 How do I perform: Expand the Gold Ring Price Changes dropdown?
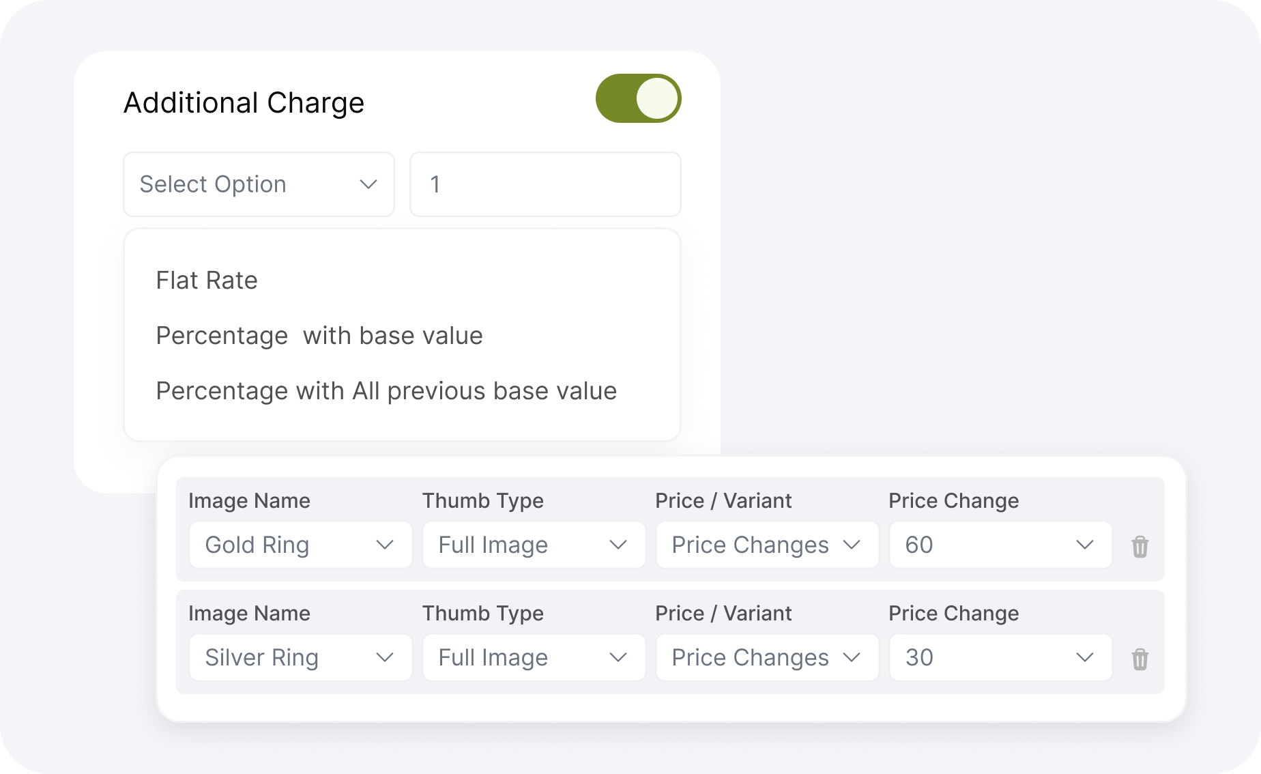click(x=766, y=545)
